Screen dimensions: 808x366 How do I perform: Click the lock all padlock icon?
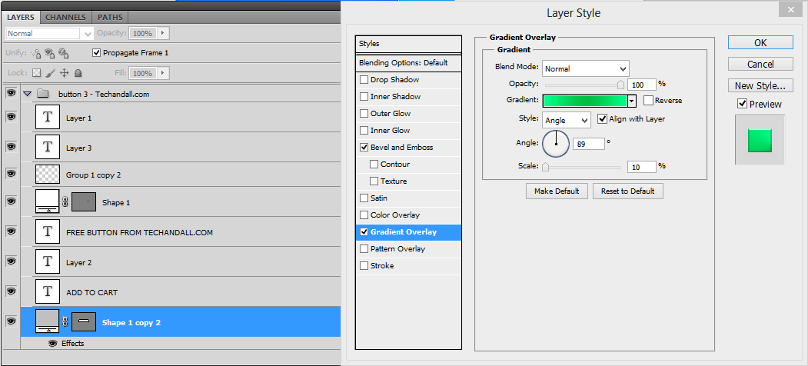(x=78, y=73)
